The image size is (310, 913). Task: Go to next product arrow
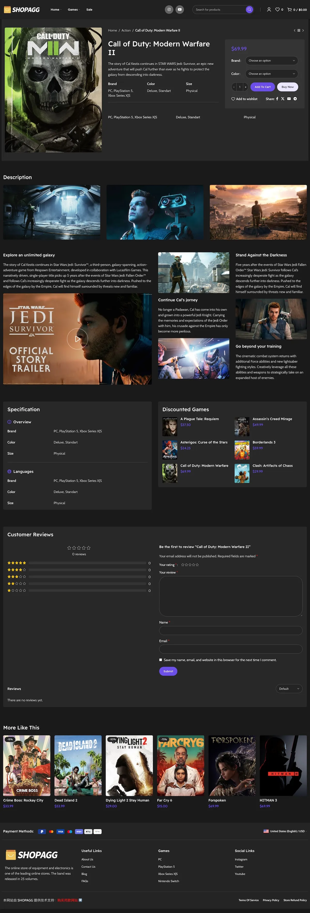pos(303,31)
